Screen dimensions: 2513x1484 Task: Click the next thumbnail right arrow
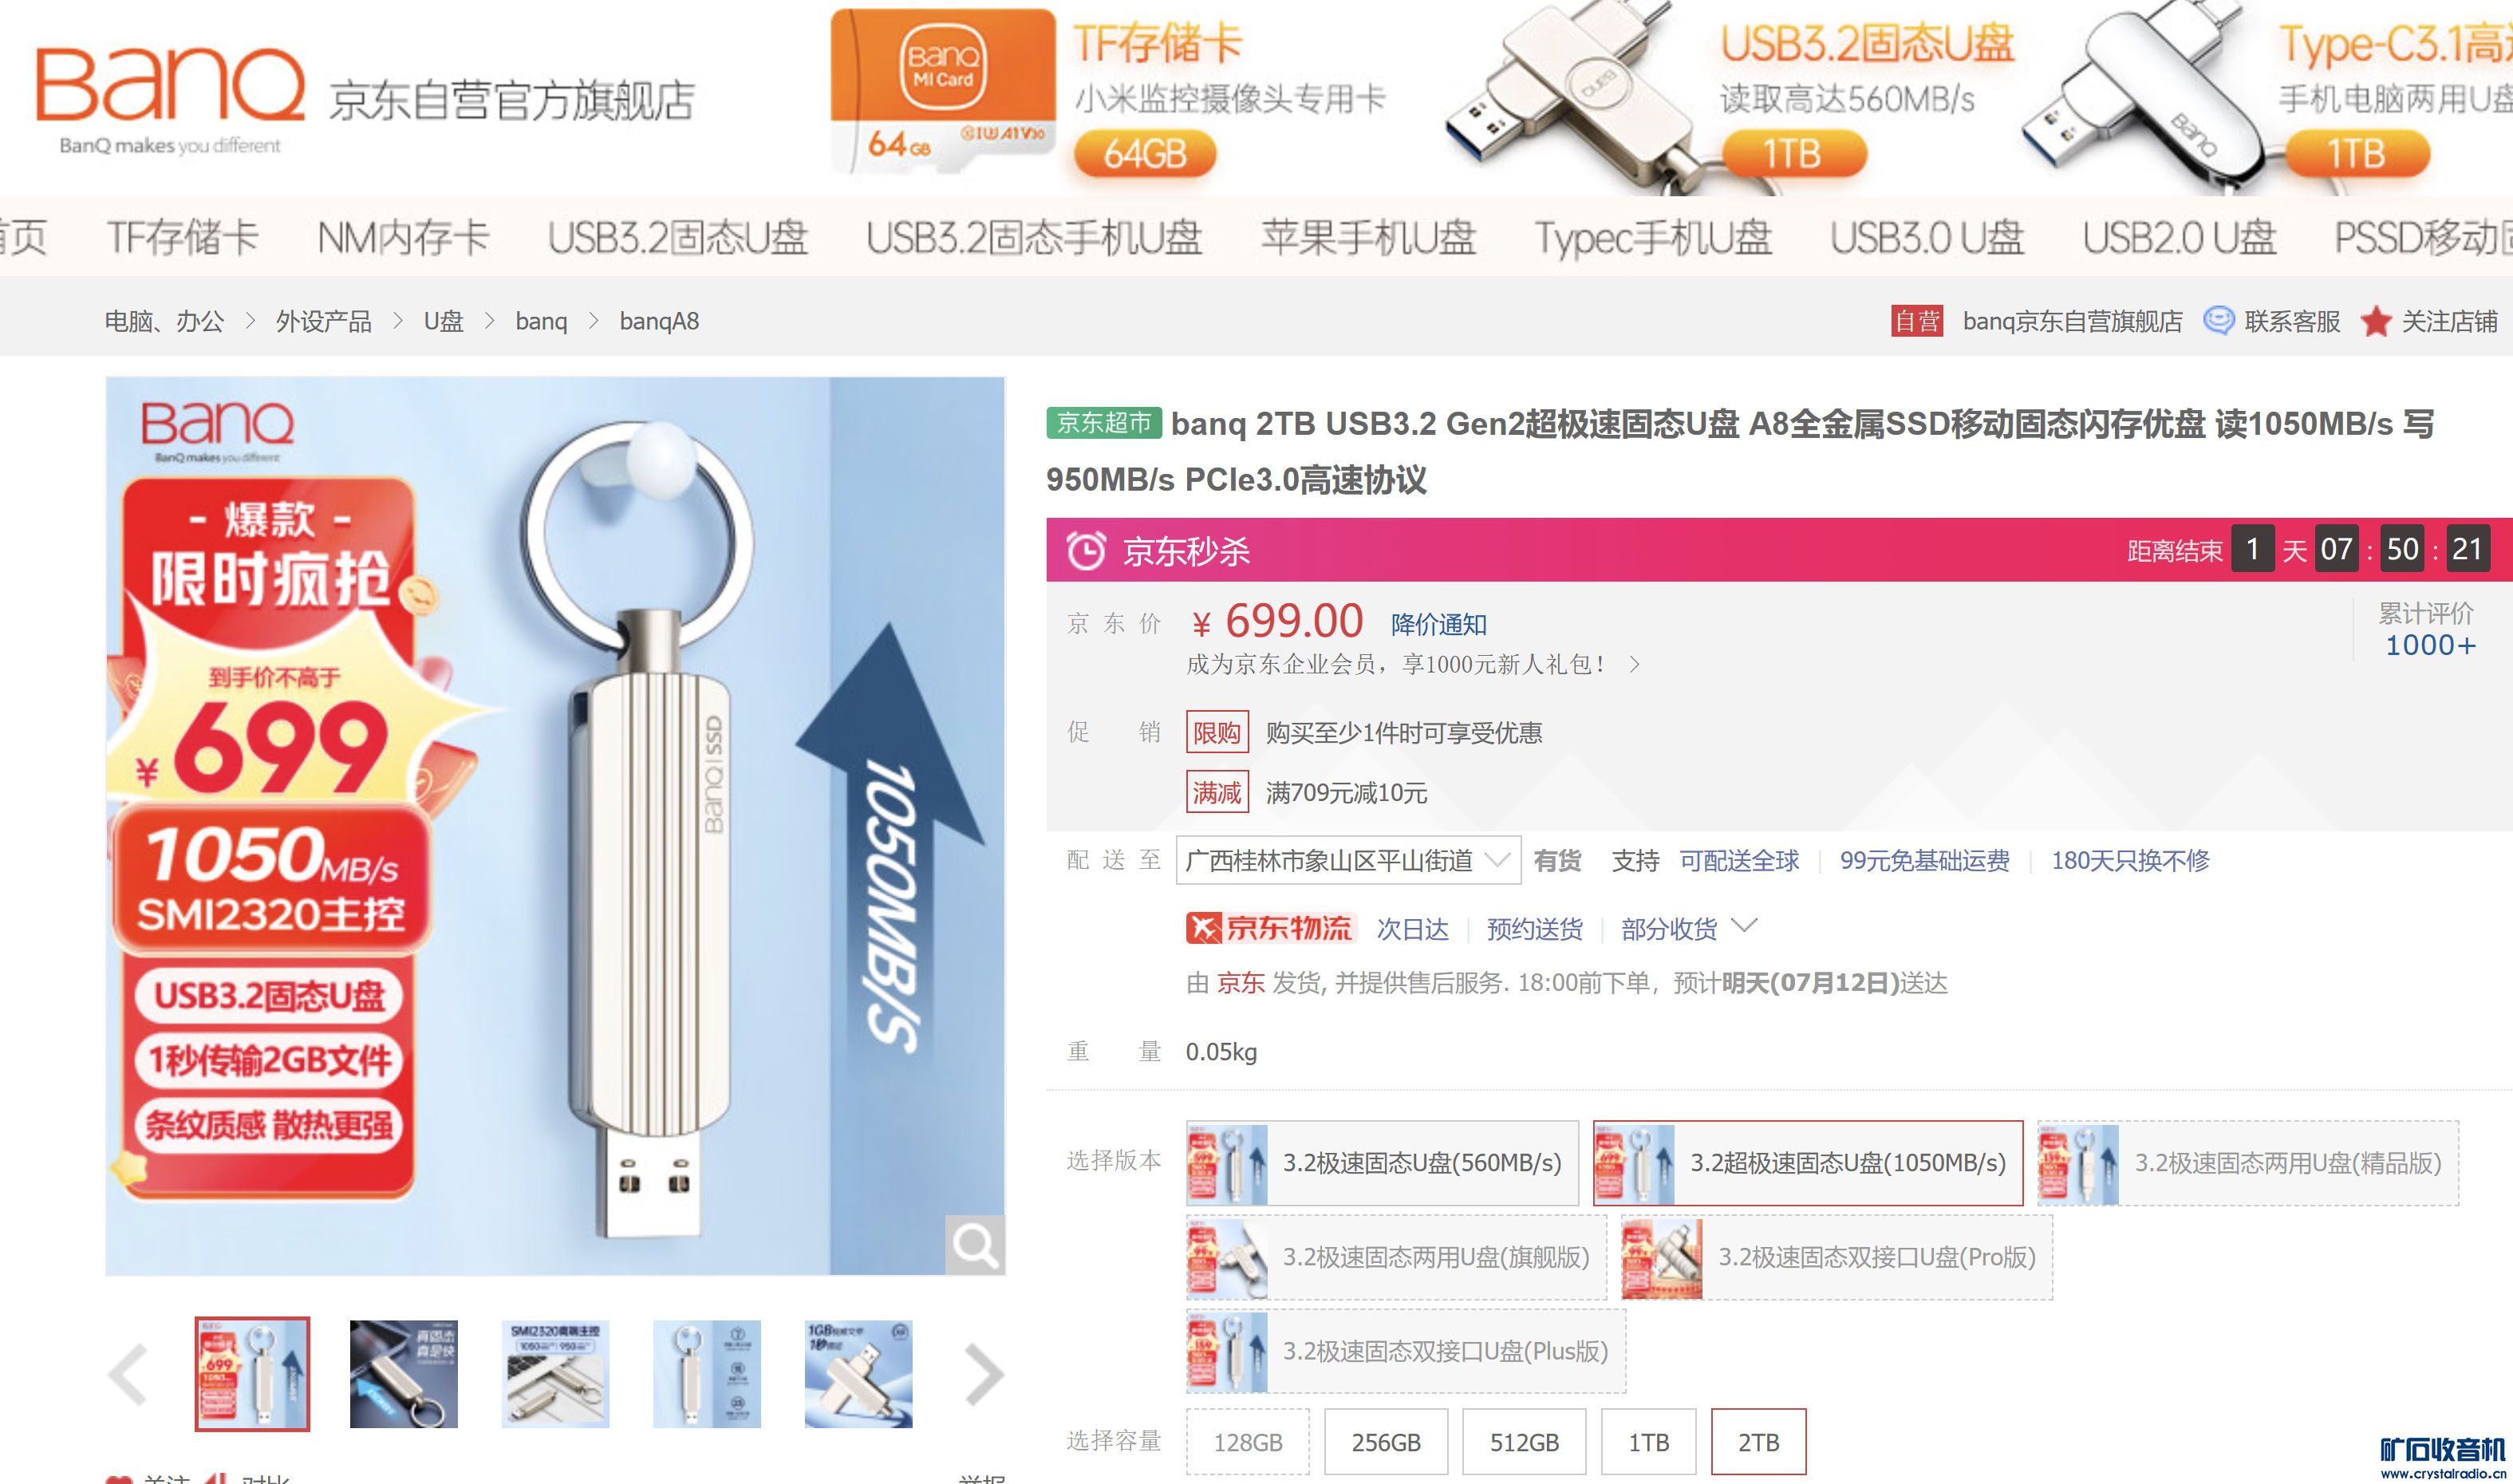click(984, 1375)
